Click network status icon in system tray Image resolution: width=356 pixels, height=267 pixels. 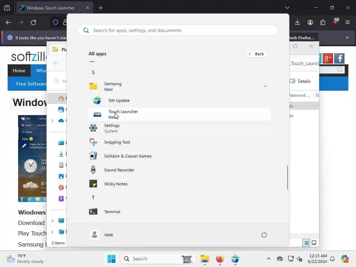[x=291, y=259]
